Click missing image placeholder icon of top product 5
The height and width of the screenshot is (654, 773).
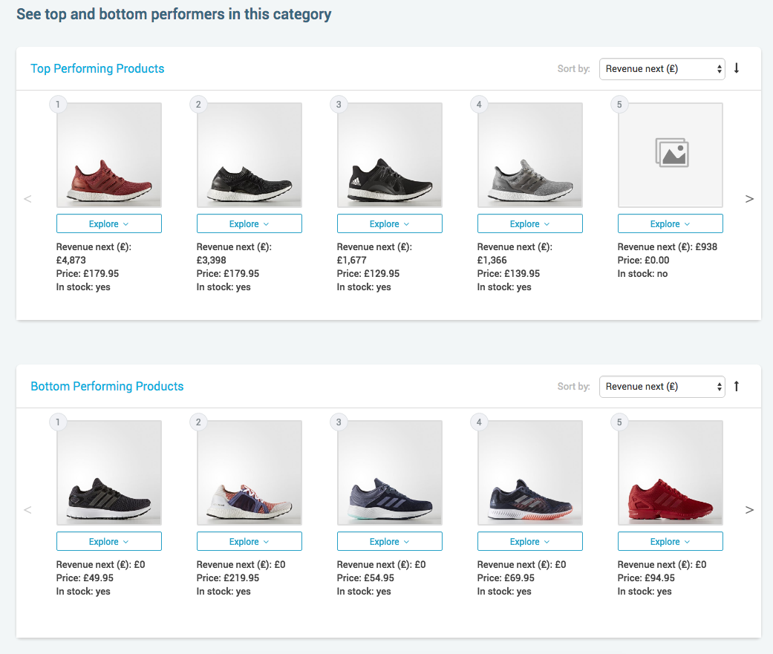pyautogui.click(x=672, y=152)
